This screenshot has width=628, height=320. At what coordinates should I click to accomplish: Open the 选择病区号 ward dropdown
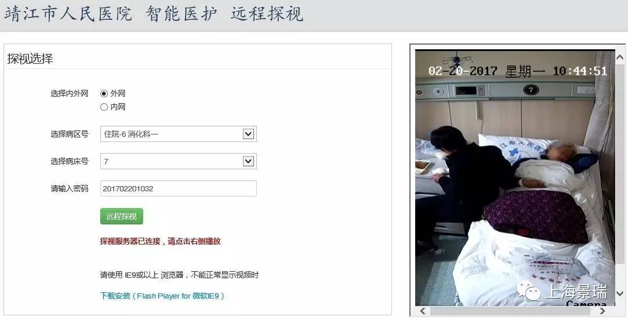(178, 134)
